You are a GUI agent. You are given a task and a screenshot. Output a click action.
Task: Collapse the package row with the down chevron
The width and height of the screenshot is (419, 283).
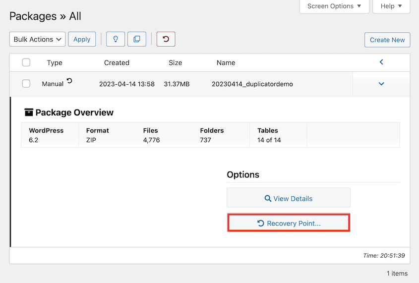pyautogui.click(x=381, y=84)
